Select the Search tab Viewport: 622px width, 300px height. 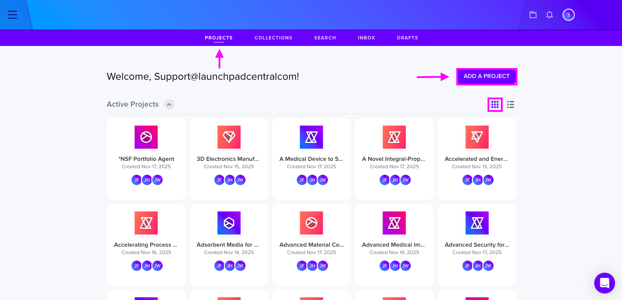[325, 38]
